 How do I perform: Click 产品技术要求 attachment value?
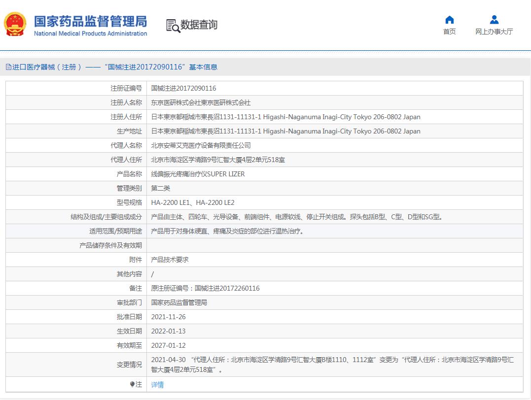[x=170, y=260]
